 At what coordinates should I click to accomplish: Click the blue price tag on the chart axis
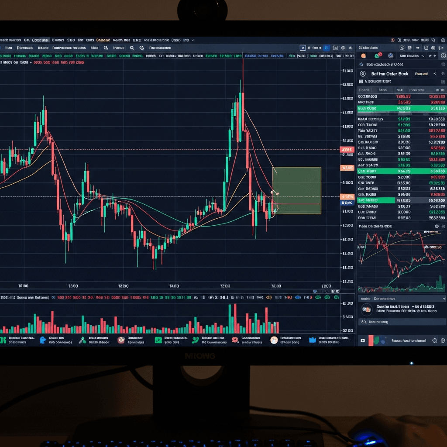point(347,203)
